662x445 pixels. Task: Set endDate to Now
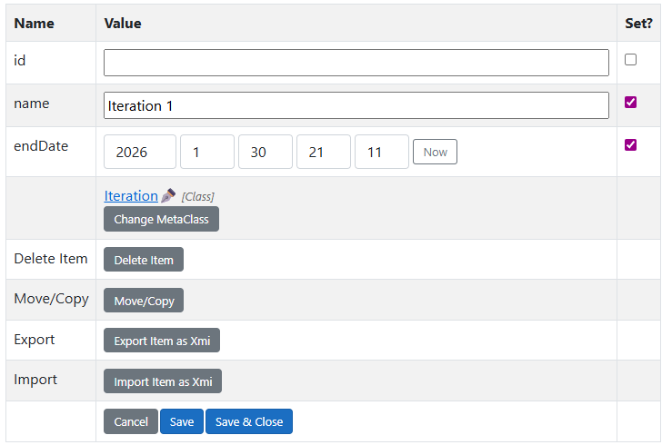pos(435,152)
